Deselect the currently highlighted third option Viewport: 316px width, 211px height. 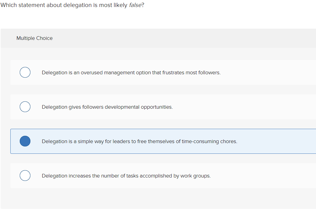point(25,141)
